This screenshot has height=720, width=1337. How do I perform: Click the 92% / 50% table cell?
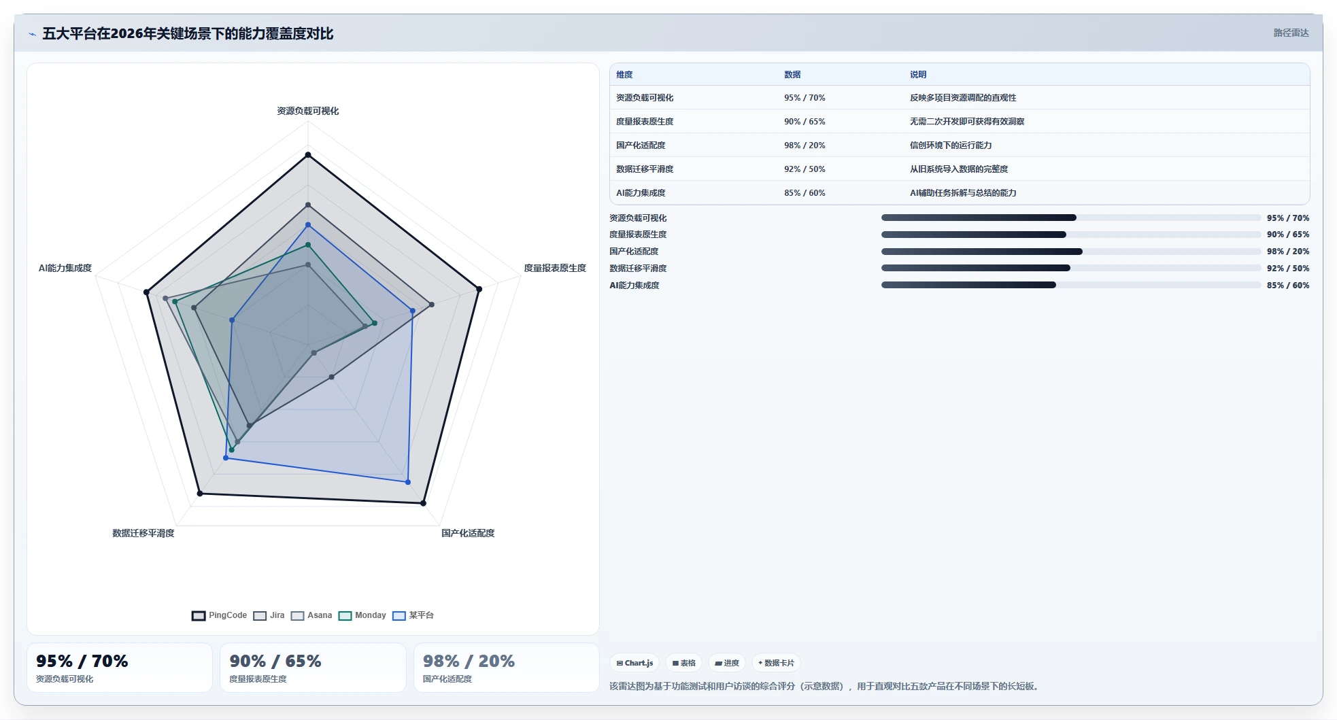click(x=805, y=169)
